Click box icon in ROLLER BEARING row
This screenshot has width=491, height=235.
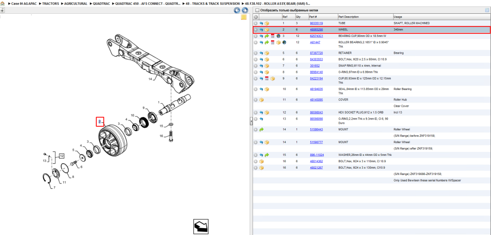point(278,42)
